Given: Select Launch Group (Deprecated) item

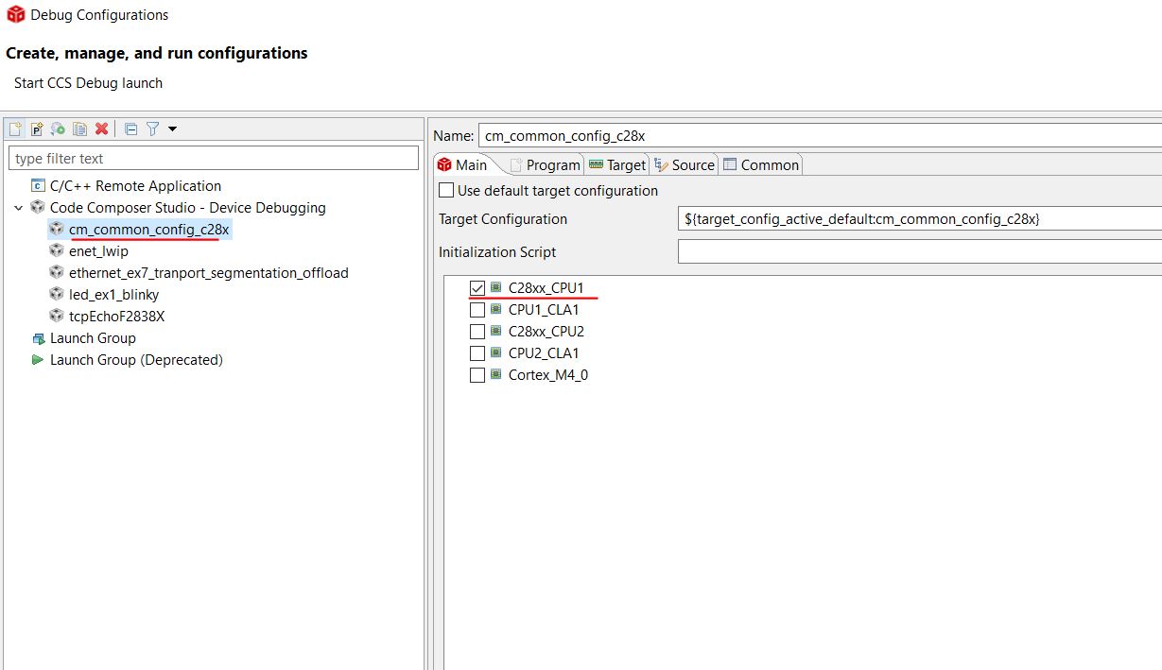Looking at the screenshot, I should pos(136,360).
